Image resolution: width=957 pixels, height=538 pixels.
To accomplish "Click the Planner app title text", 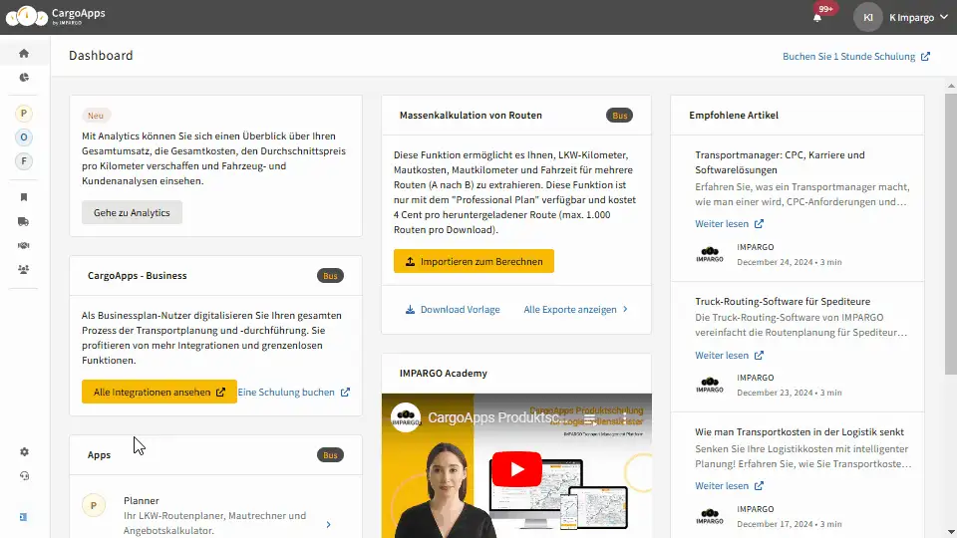I will [141, 501].
